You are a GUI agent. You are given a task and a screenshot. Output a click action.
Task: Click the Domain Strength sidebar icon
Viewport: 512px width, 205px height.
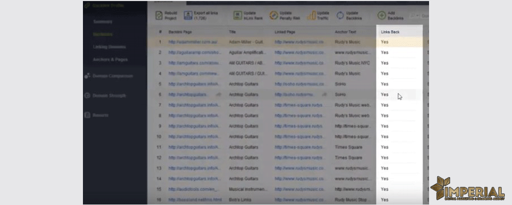(x=87, y=96)
